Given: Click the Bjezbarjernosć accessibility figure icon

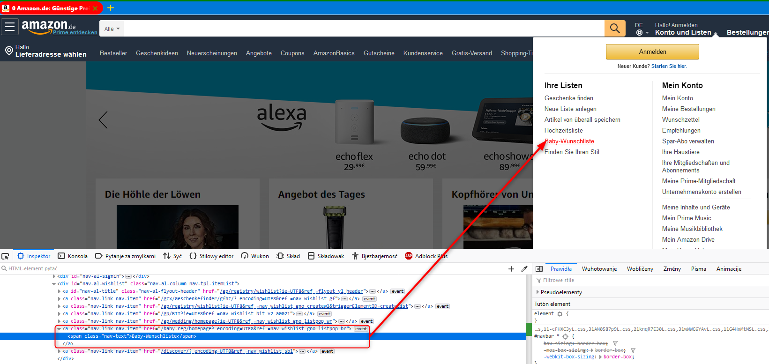Looking at the screenshot, I should [x=355, y=256].
